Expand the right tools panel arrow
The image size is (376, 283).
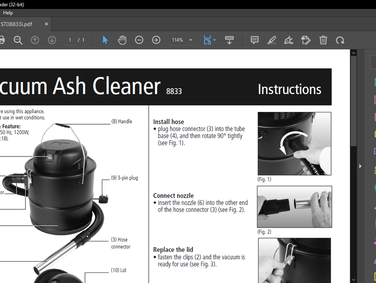360,166
